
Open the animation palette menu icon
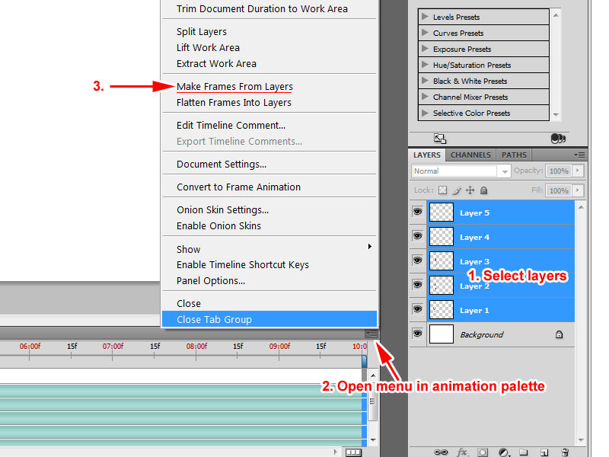371,334
